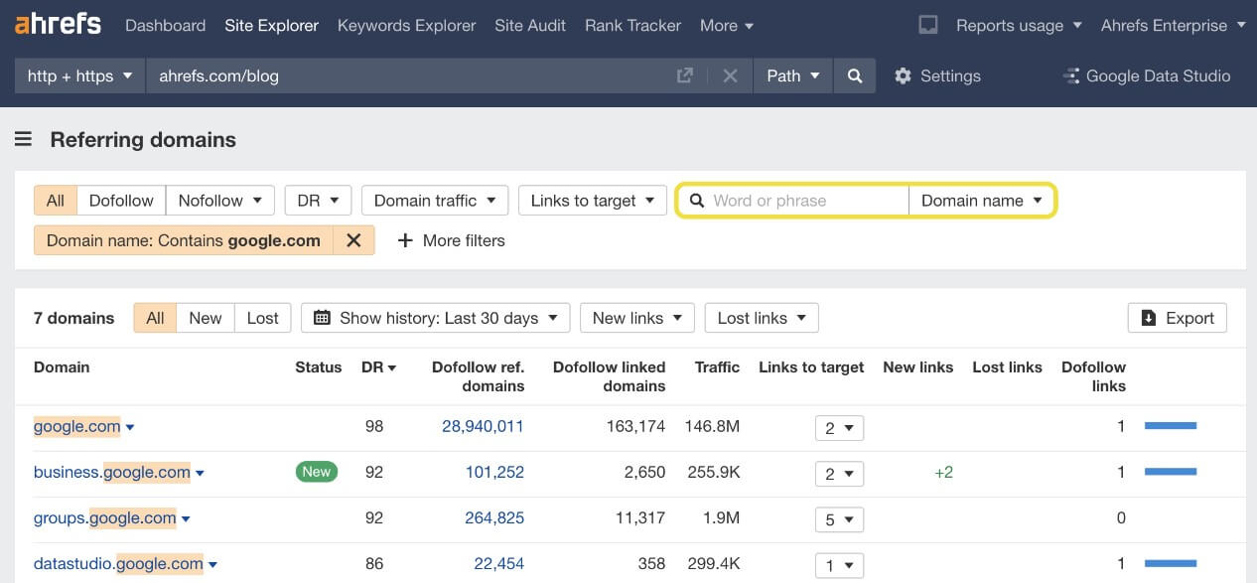The image size is (1257, 583).
Task: Open Ahrefs Enterprise account menu
Action: (x=1173, y=25)
